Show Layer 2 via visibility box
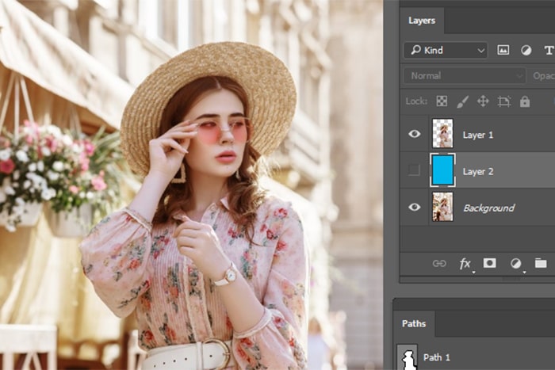Image resolution: width=555 pixels, height=370 pixels. point(414,170)
